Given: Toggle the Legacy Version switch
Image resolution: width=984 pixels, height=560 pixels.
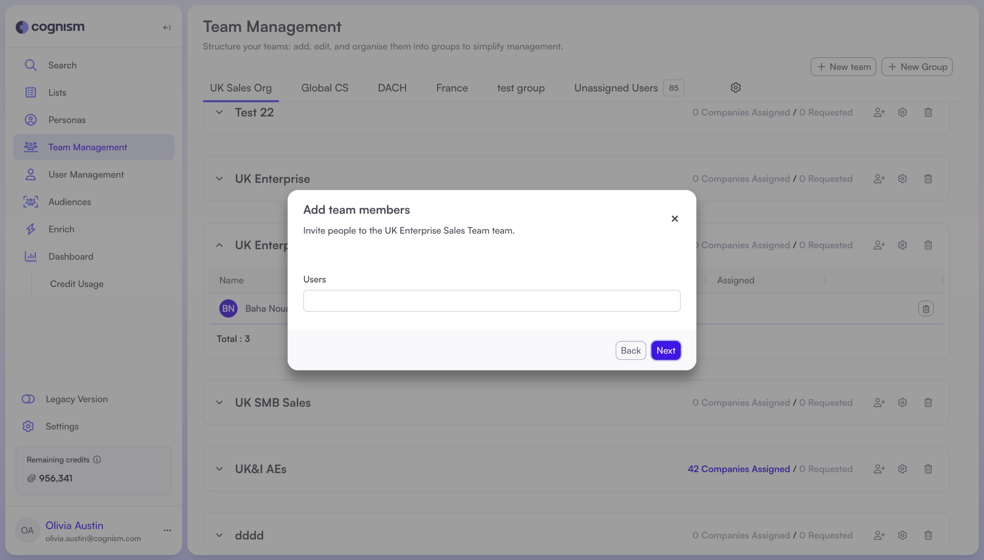Looking at the screenshot, I should (x=28, y=399).
